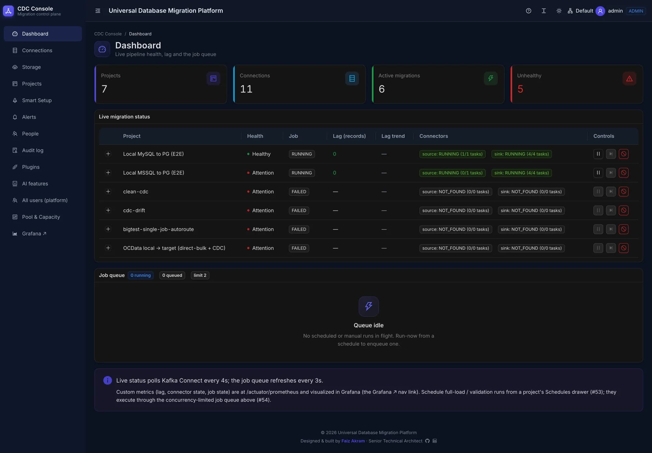652x453 pixels.
Task: Expand the cdc-drift row
Action: (x=108, y=211)
